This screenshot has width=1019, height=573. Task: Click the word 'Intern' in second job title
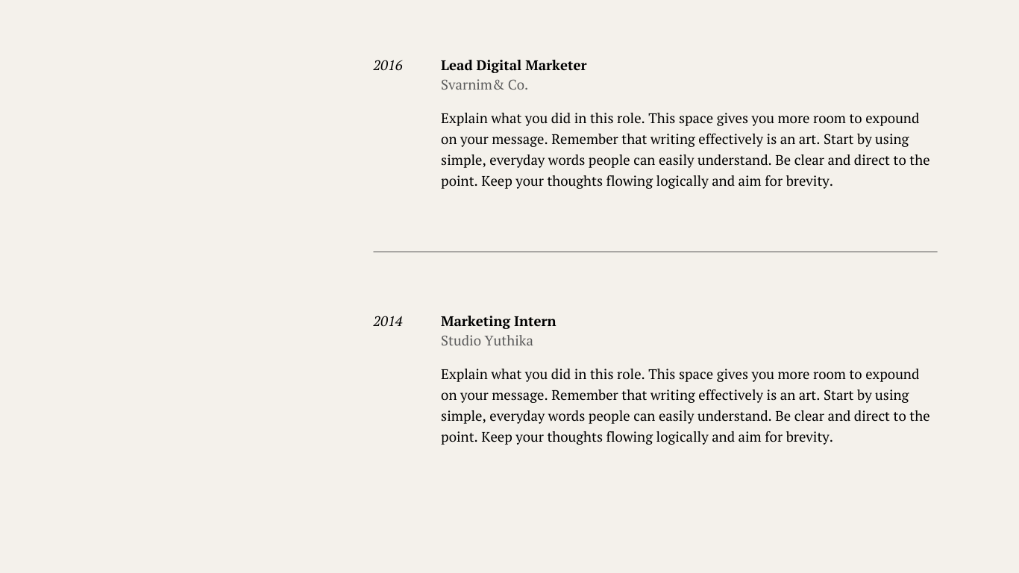click(x=535, y=322)
